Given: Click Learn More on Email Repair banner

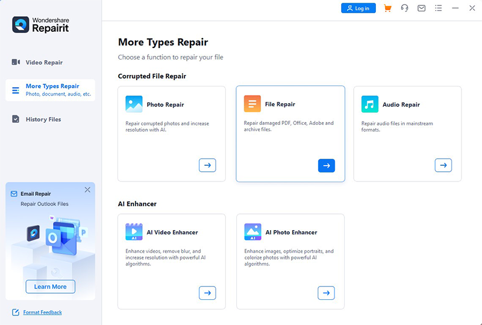Looking at the screenshot, I should click(51, 287).
